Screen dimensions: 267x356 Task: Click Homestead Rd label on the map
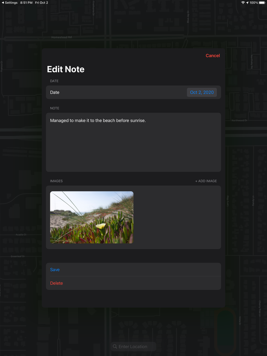coord(61,37)
